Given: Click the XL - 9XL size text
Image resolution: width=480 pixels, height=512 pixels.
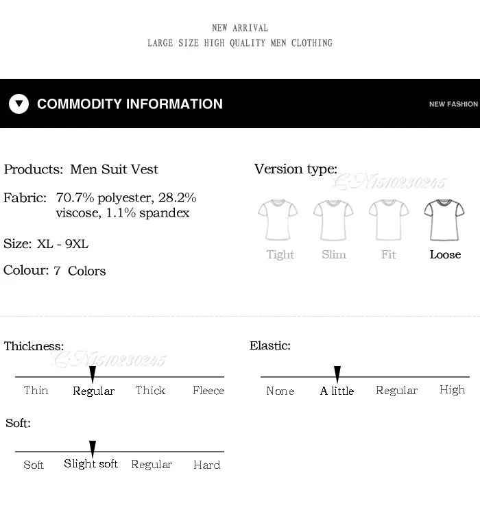Looking at the screenshot, I should coord(62,244).
